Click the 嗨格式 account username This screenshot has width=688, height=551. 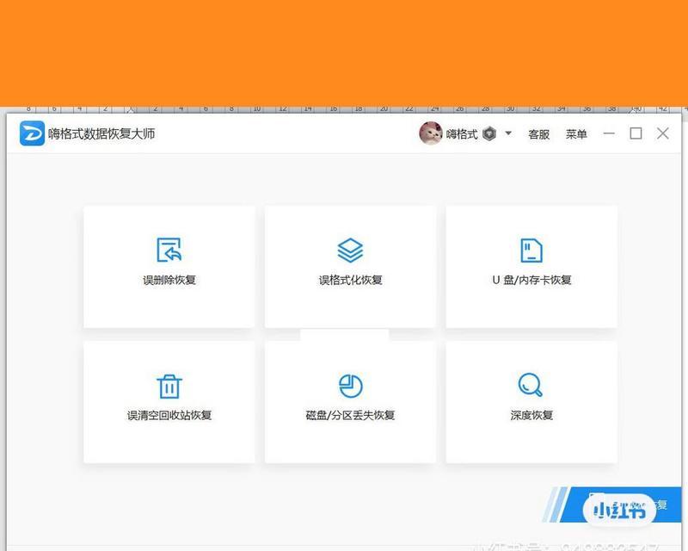point(462,134)
